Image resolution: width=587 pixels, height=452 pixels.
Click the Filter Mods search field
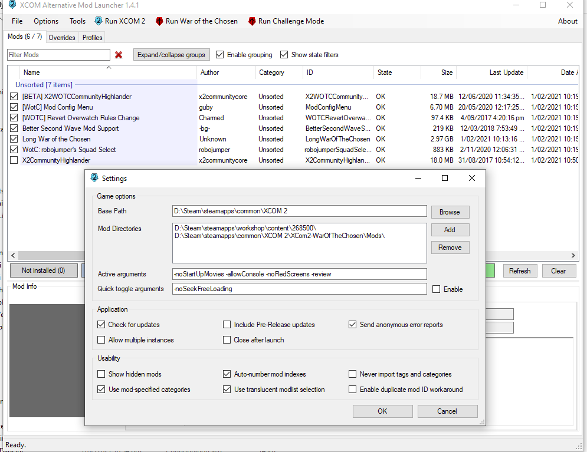59,55
